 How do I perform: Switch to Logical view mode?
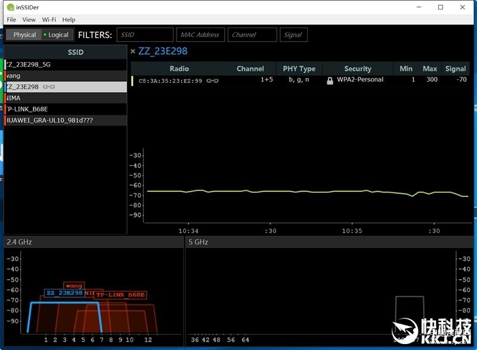point(57,35)
